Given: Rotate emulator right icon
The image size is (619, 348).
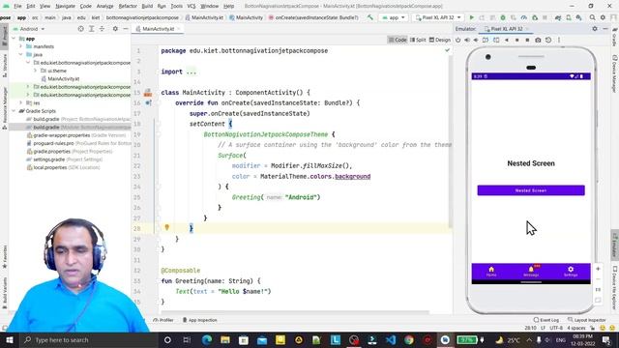Looking at the screenshot, I should [x=496, y=40].
